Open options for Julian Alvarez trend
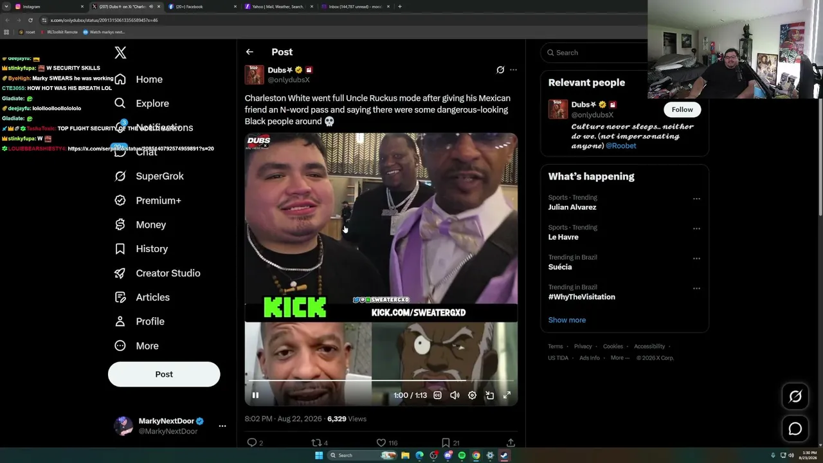The image size is (823, 463). pos(696,199)
